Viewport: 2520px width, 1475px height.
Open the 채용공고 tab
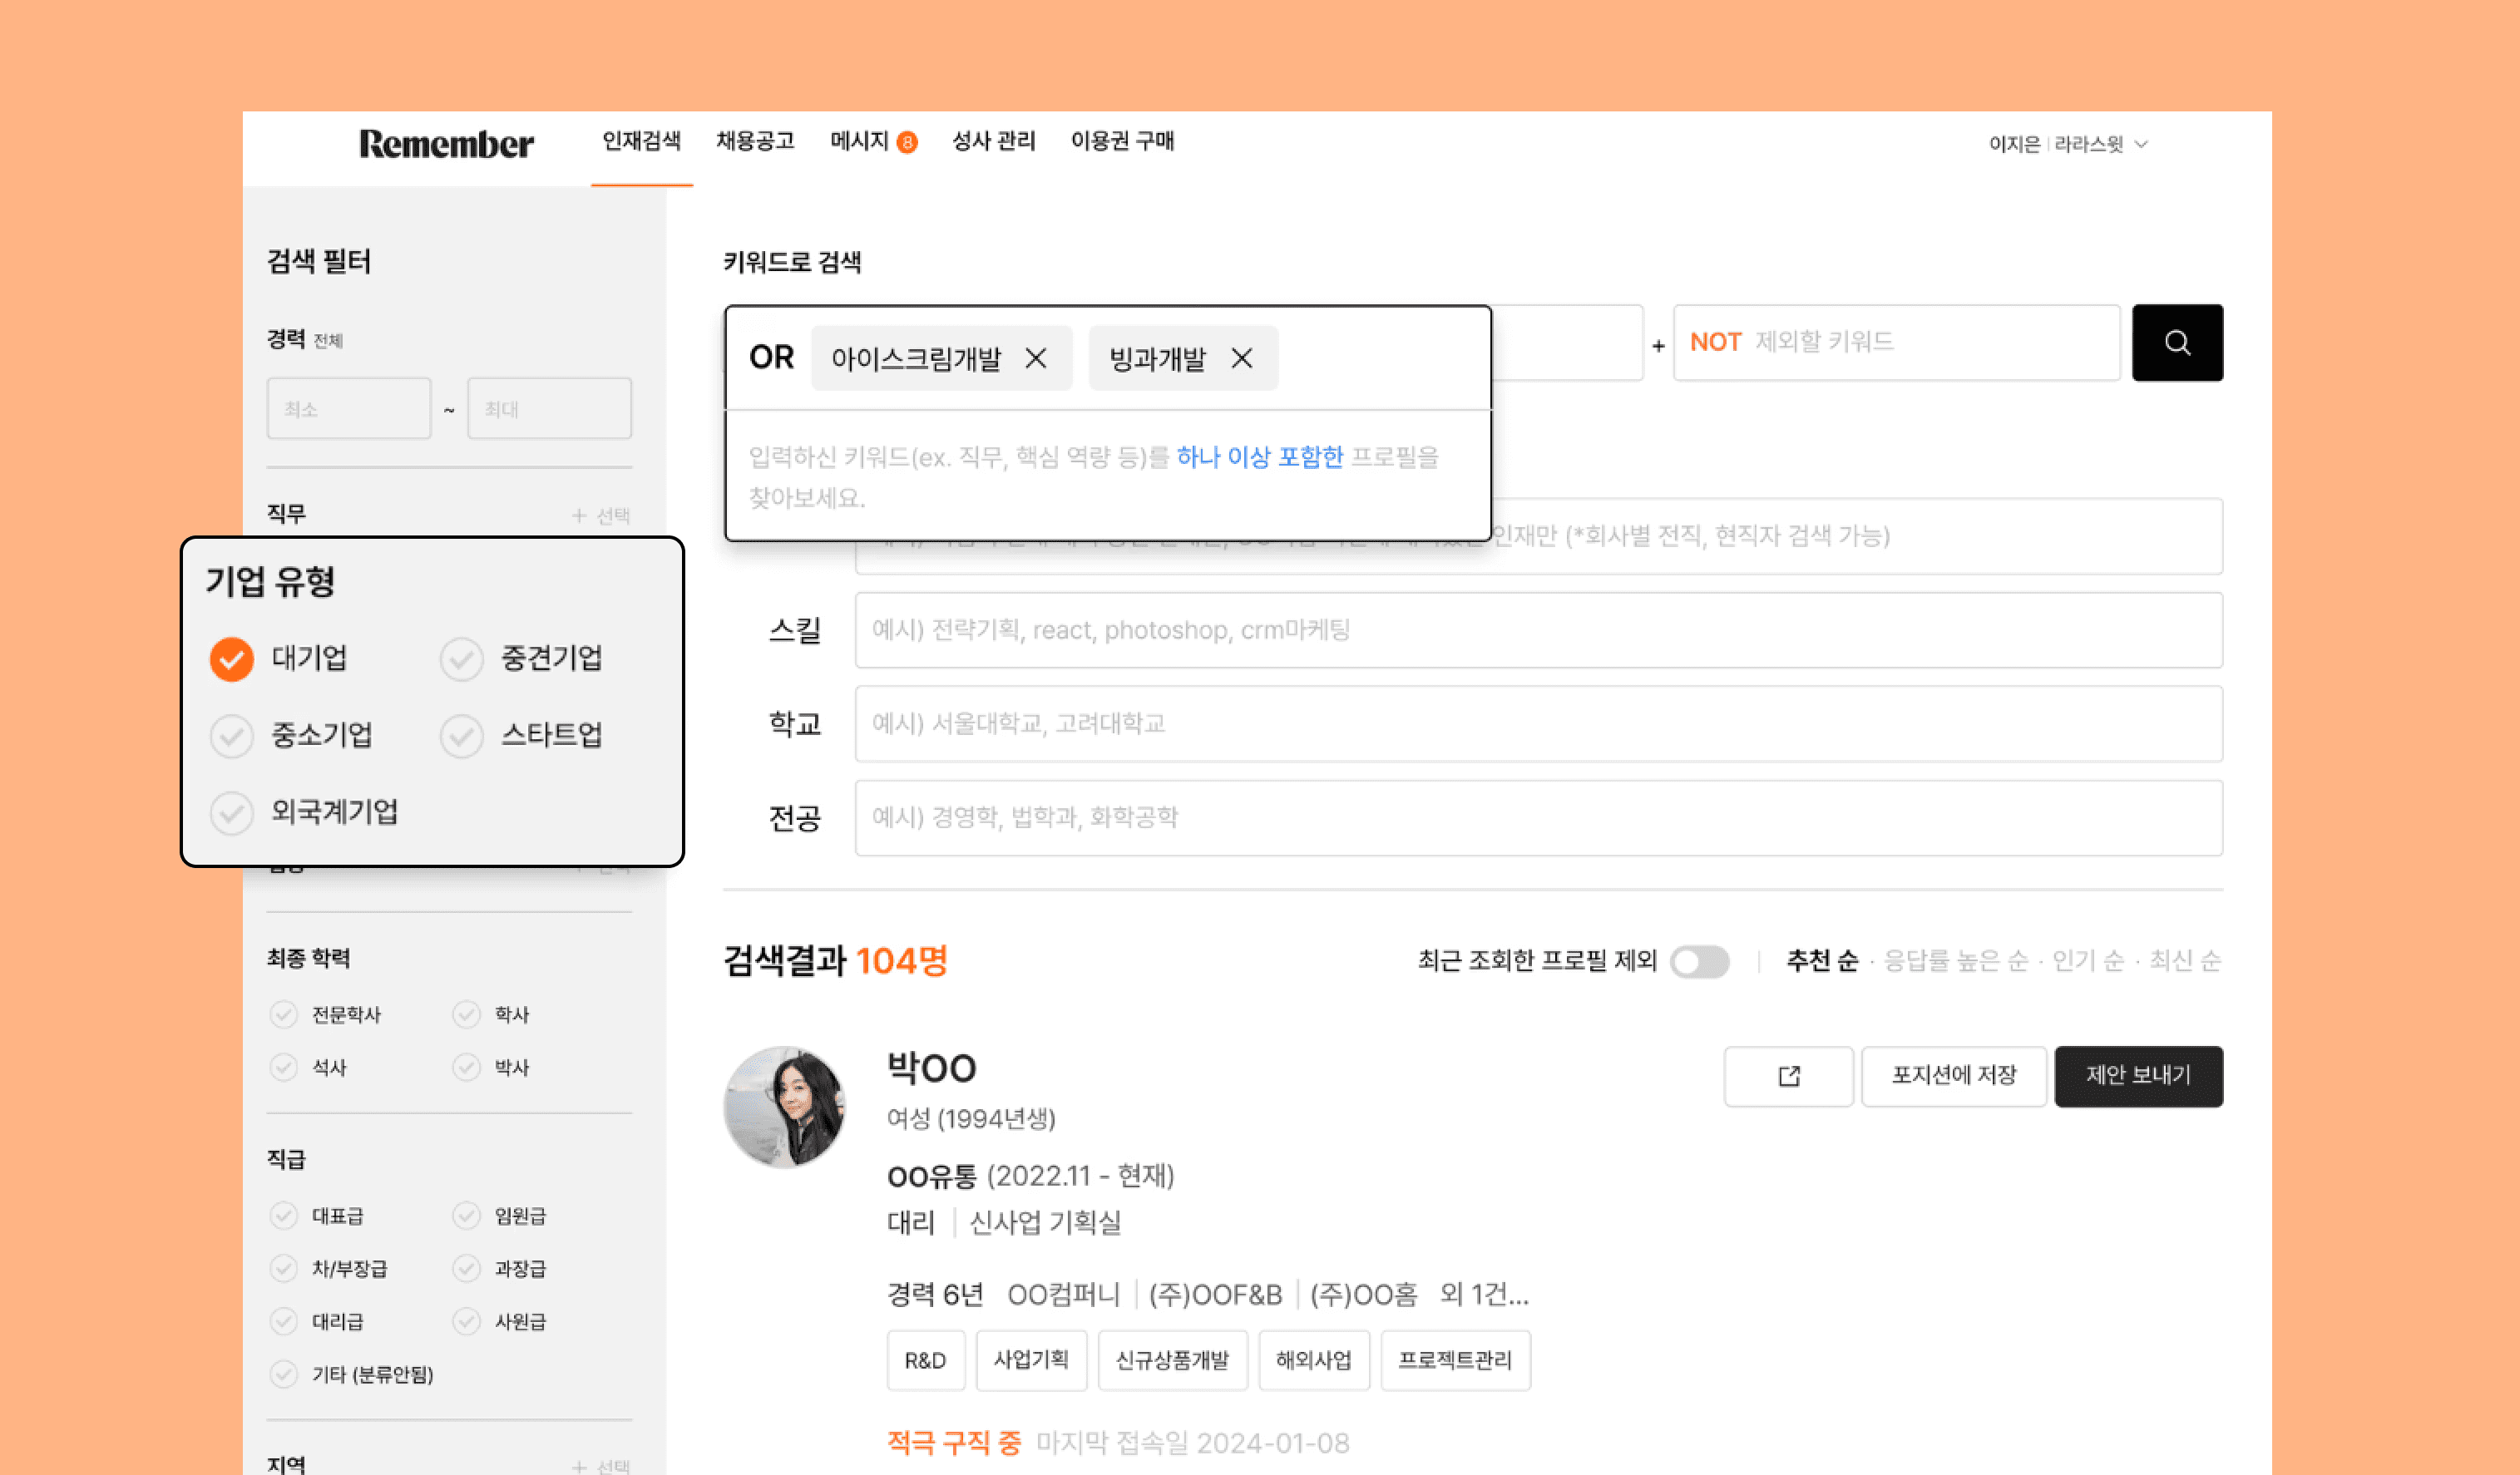pos(755,141)
